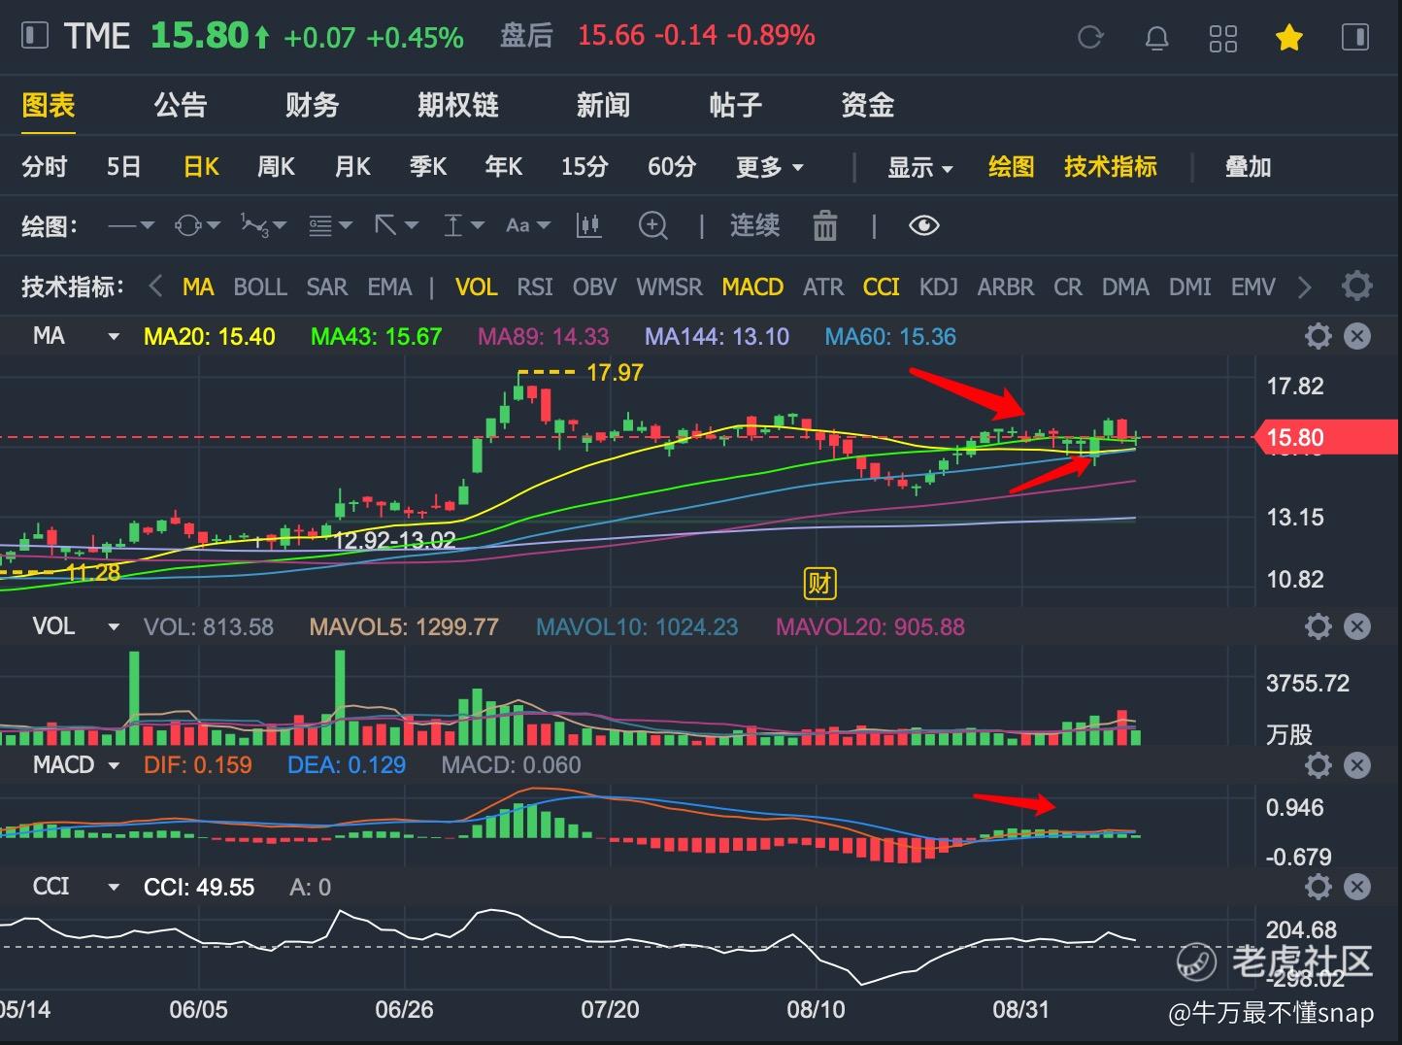The image size is (1402, 1045).
Task: Click the 叠加 overlay button
Action: [x=1249, y=167]
